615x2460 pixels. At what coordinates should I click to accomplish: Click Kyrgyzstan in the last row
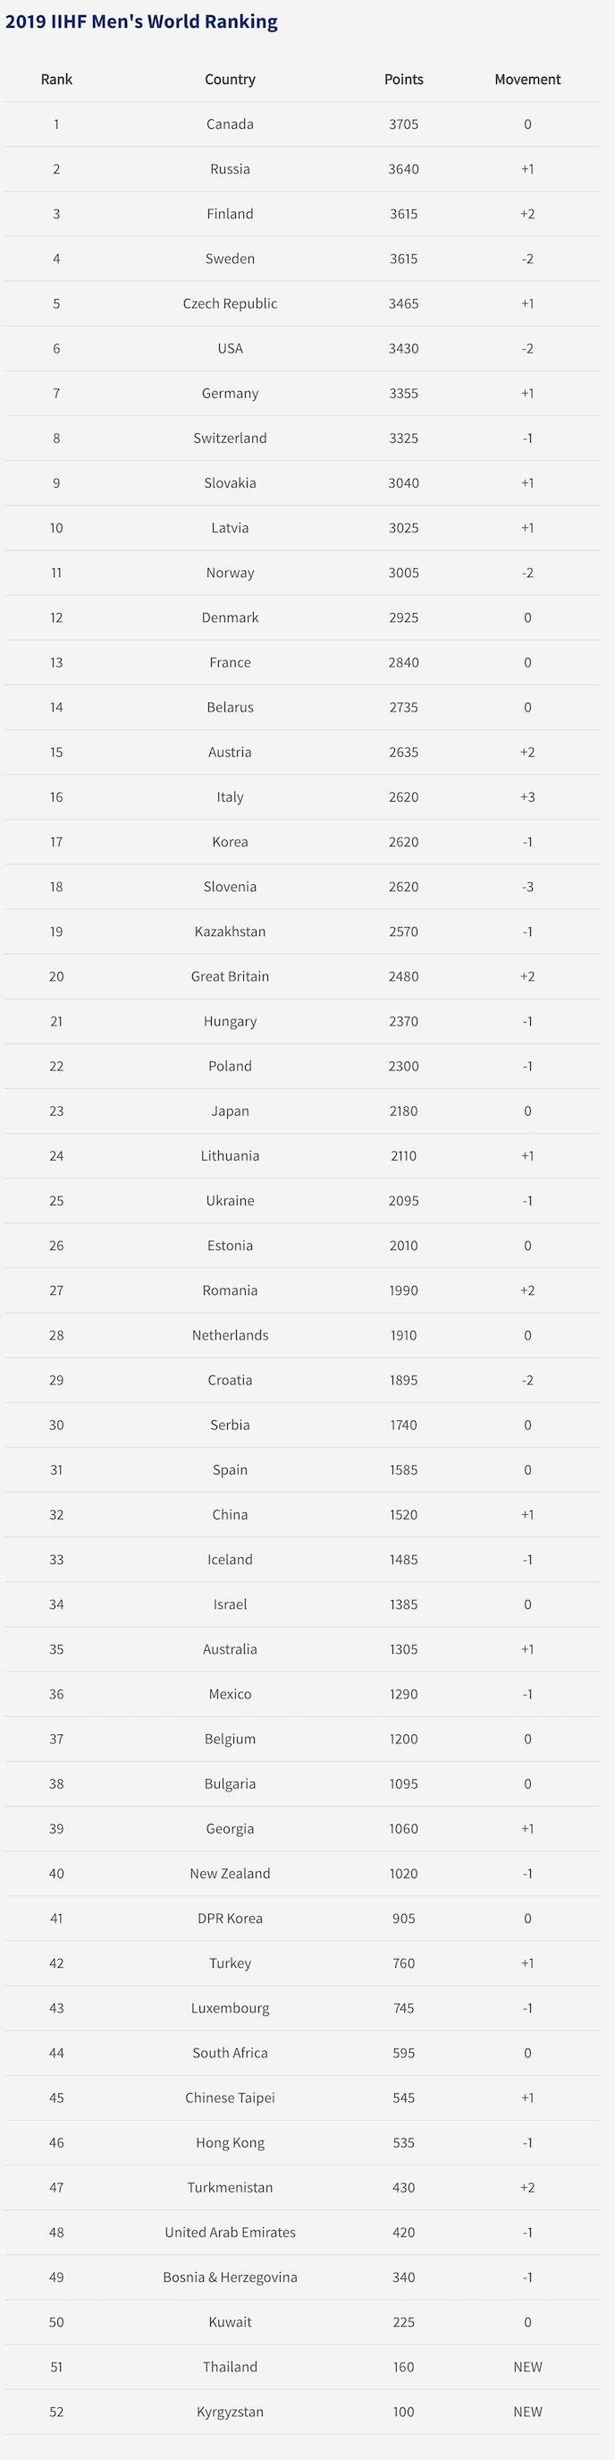(230, 2413)
